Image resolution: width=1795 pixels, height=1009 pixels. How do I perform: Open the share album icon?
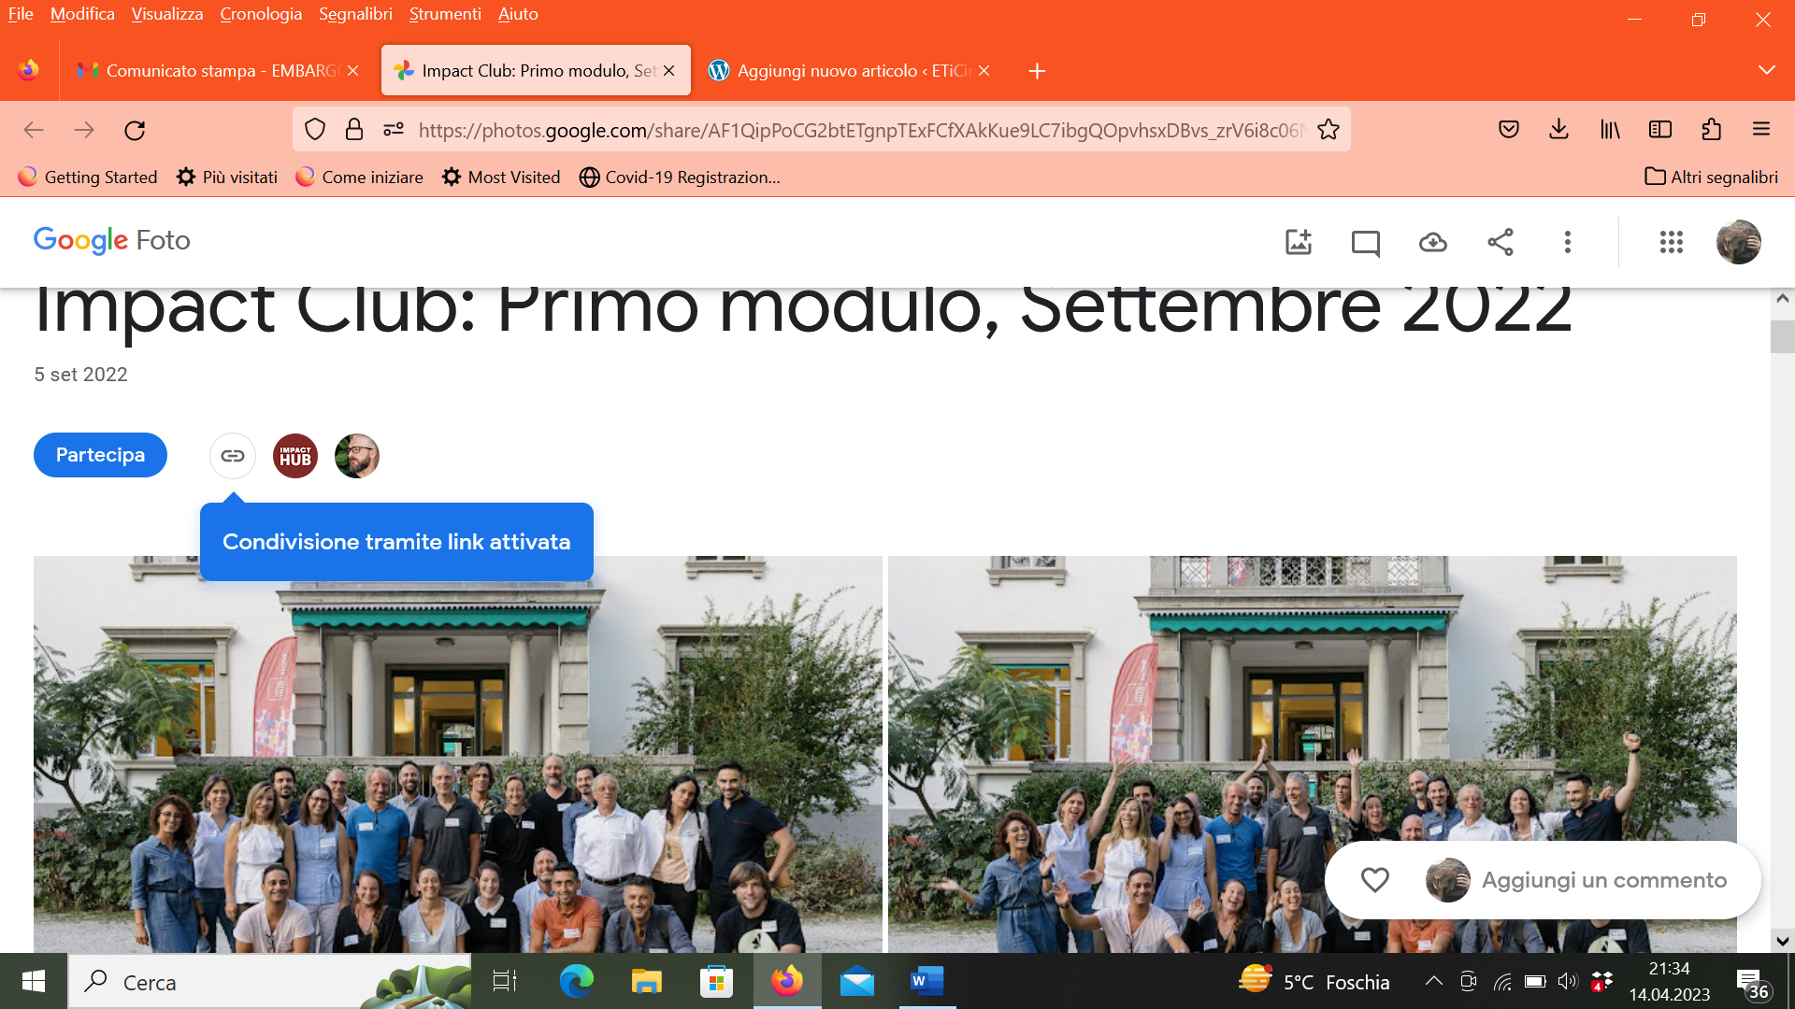(1501, 242)
